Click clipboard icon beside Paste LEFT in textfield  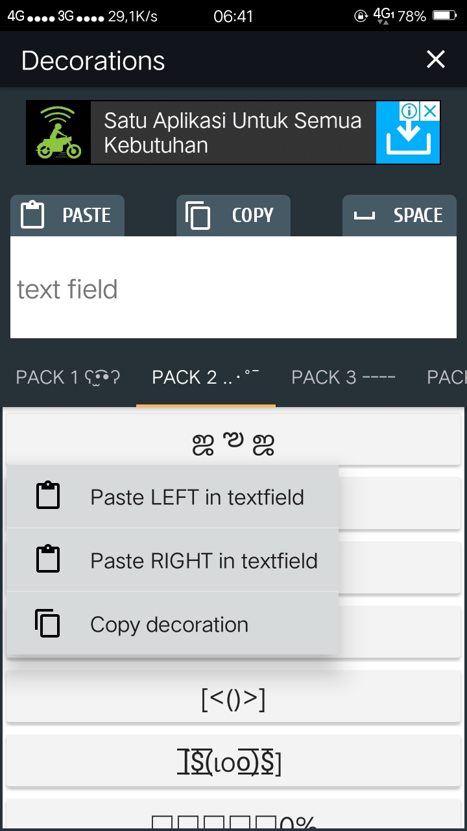tap(48, 496)
